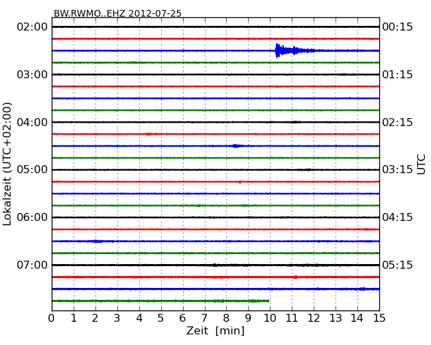
Task: Click the plot title BW.RWMO..EHZ 2012-07-25
Action: pos(117,13)
